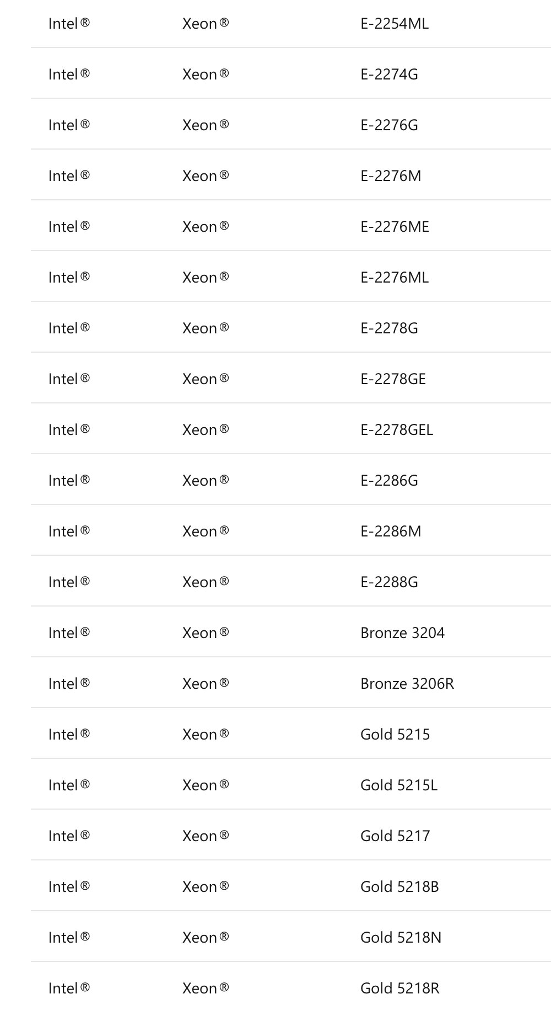Click the E-2288G table cell
This screenshot has height=1010, width=551.
tap(389, 582)
